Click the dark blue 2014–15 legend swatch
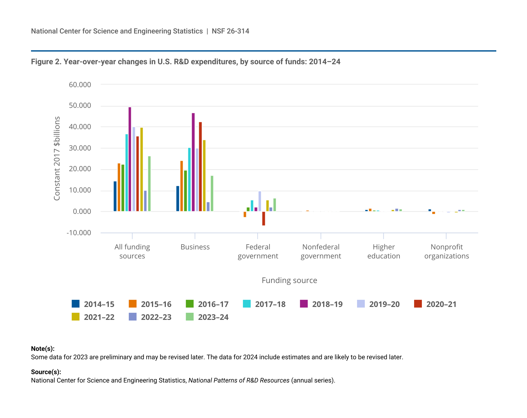 tap(75, 304)
